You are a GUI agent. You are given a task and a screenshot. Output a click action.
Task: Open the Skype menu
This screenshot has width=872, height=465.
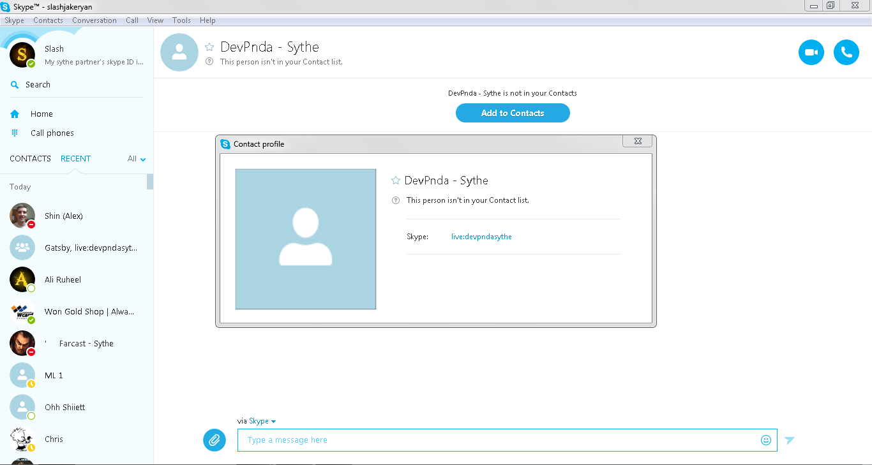coord(14,20)
